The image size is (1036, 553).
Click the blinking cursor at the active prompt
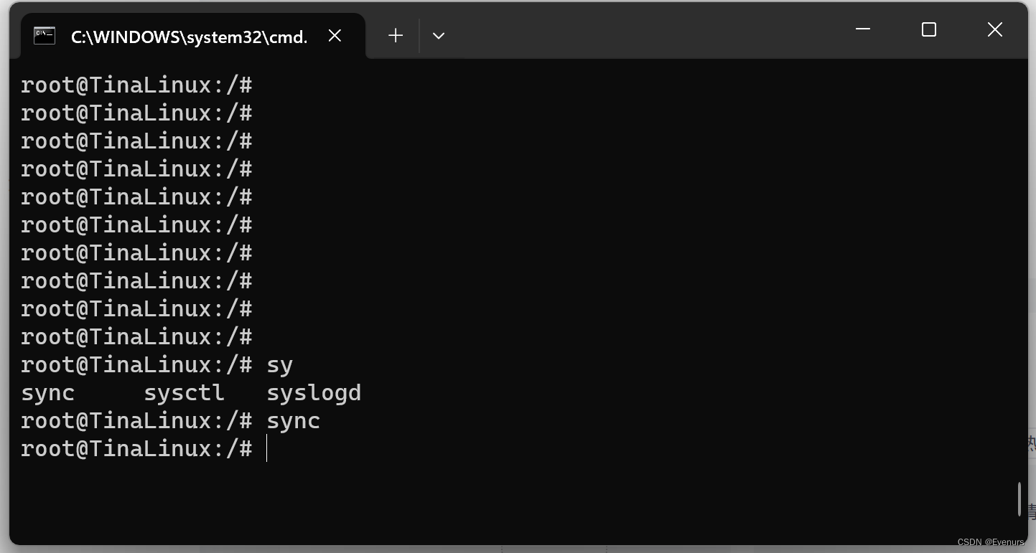(267, 448)
